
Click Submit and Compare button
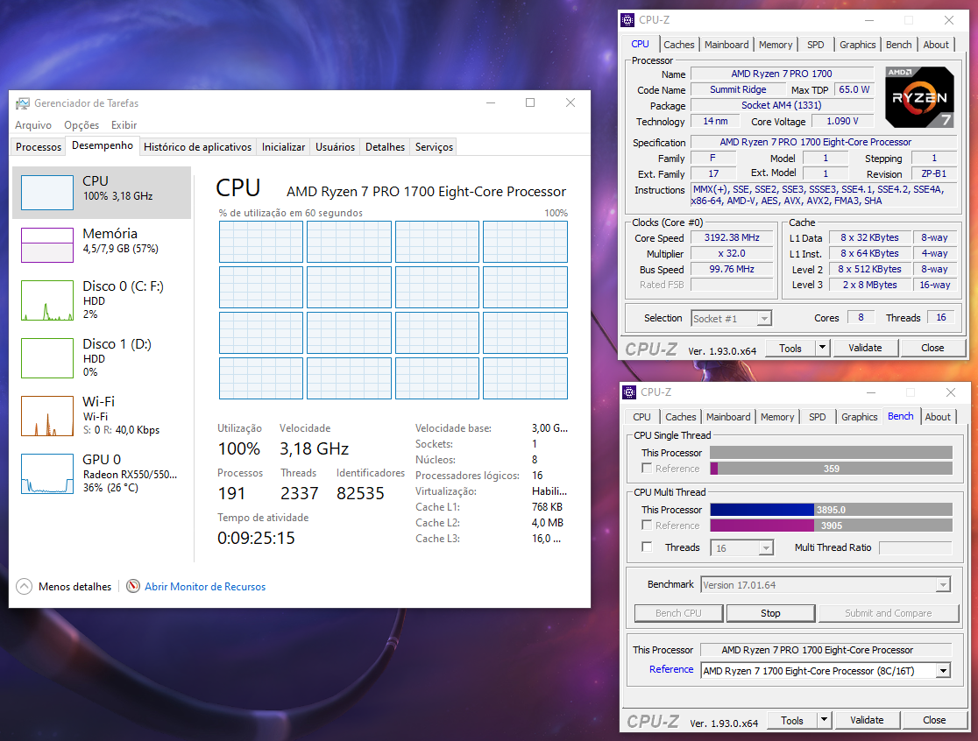(x=889, y=613)
